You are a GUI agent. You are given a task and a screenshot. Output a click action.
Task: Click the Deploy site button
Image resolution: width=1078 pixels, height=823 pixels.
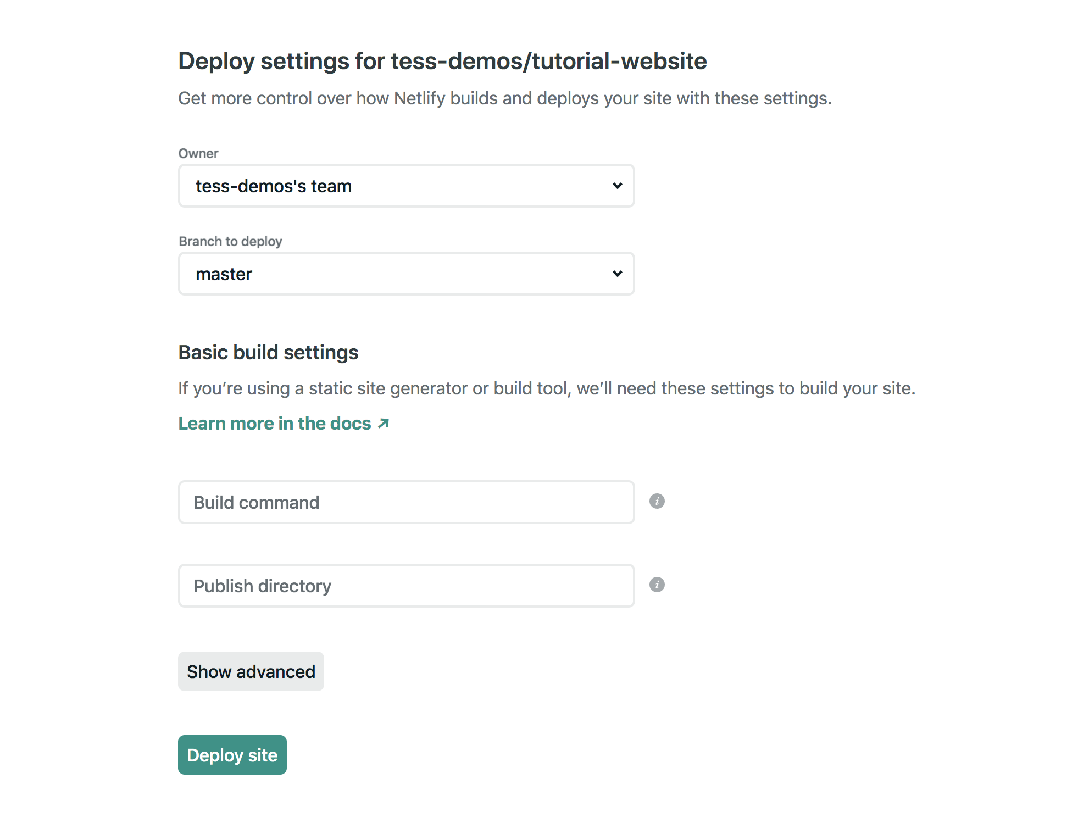click(232, 755)
